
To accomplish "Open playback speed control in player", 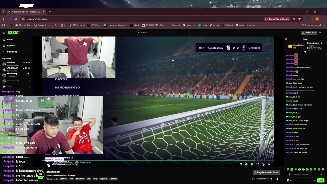I will pyautogui.click(x=263, y=164).
